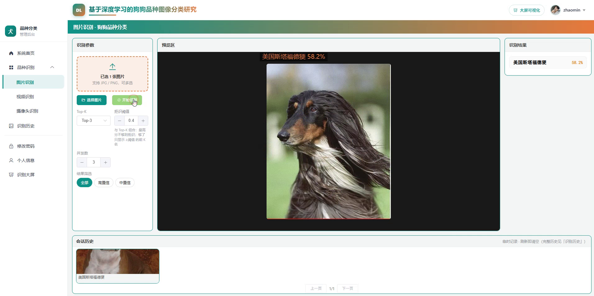Viewport: 594px width, 296px height.
Task: Click the zhaomin user avatar
Action: click(555, 10)
